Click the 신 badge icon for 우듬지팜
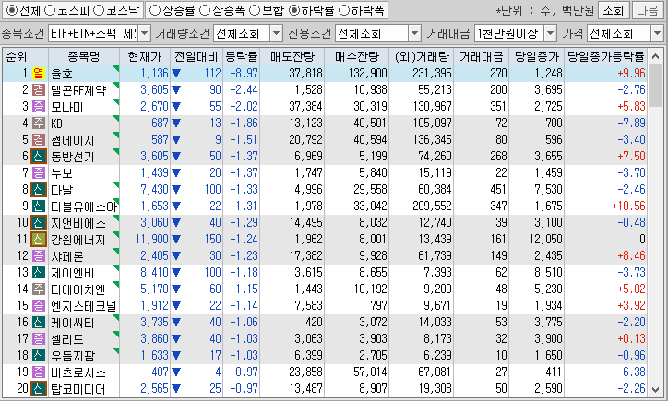 point(39,356)
